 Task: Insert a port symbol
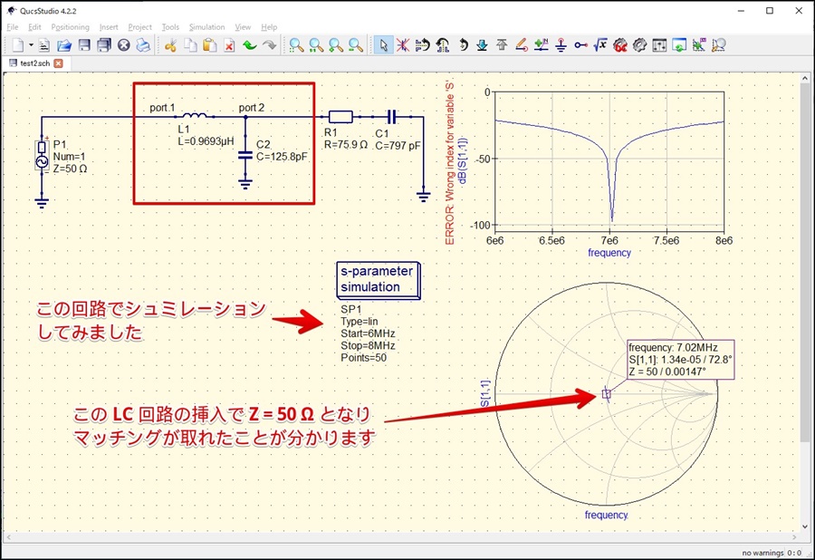coord(580,45)
